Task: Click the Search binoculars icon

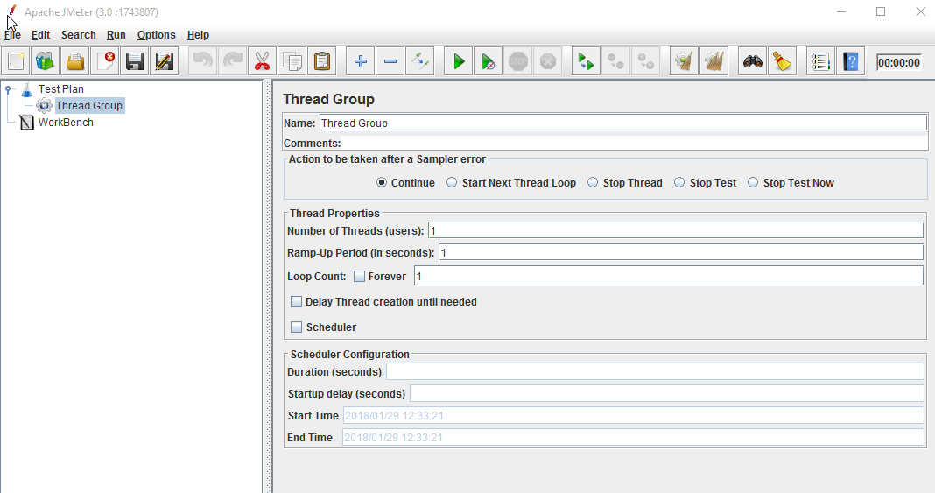Action: coord(753,61)
